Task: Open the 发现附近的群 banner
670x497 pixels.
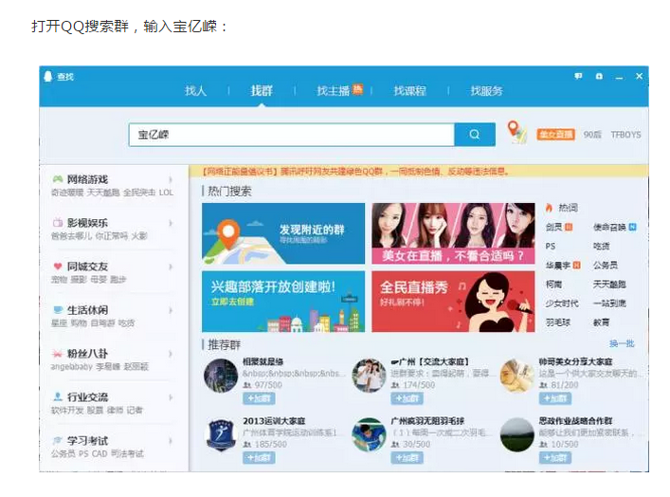Action: (283, 233)
